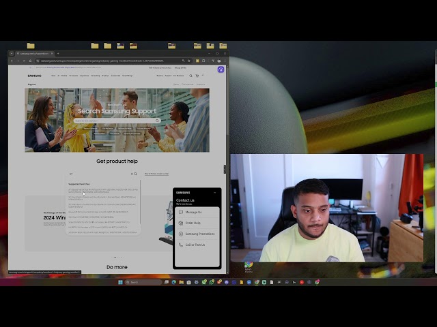Click the Message Us chat bubble icon

[x=180, y=212]
